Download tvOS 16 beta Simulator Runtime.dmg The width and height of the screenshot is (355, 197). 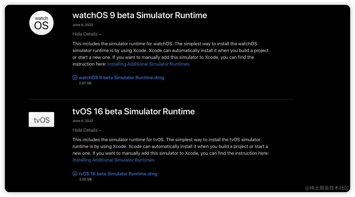click(x=118, y=174)
